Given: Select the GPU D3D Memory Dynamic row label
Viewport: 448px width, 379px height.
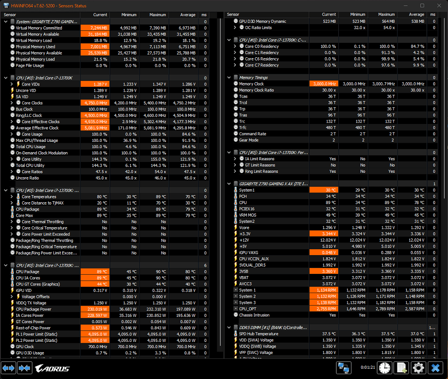Looking at the screenshot, I should pos(263,21).
